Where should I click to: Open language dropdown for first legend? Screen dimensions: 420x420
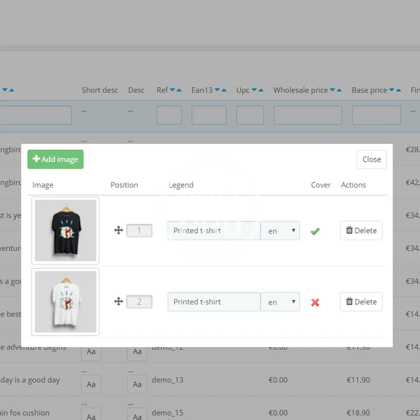coord(280,231)
